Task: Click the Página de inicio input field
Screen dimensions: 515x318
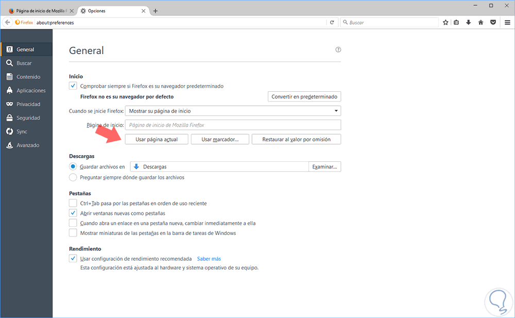Action: tap(233, 125)
